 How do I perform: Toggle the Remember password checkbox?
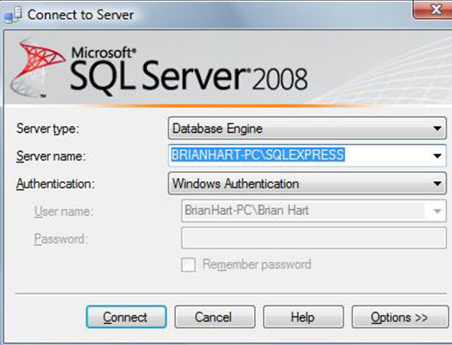pos(189,264)
